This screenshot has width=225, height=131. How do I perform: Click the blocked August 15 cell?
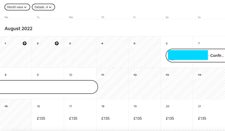[16, 115]
